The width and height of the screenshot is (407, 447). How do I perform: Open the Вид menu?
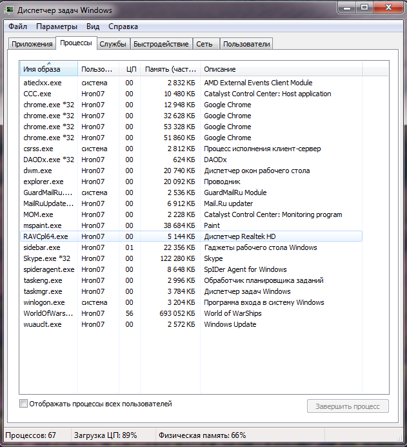[x=93, y=26]
